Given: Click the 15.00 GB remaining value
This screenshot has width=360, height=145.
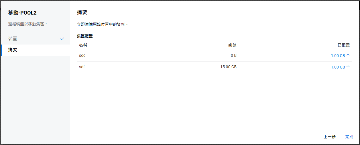Looking at the screenshot, I should (228, 67).
